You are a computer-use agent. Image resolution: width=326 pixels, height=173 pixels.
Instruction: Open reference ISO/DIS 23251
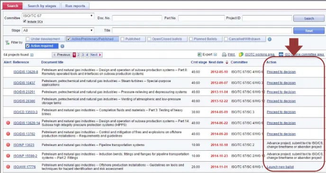tap(24, 92)
